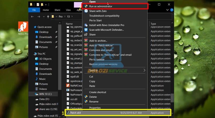Click Run as administrator in context menu
Viewport: 215px width, 118px height.
tap(101, 6)
